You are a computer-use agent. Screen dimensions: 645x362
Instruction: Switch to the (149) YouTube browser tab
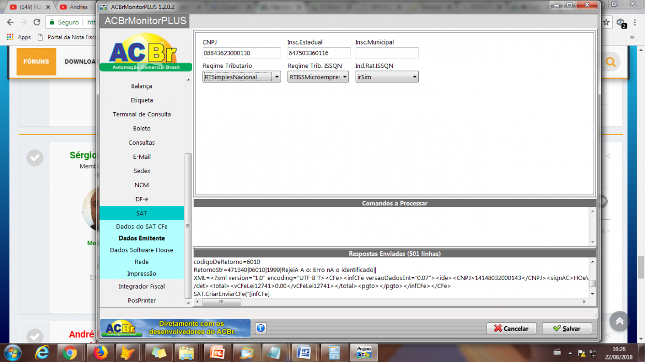30,7
